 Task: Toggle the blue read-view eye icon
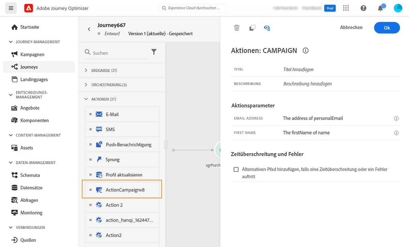267,28
